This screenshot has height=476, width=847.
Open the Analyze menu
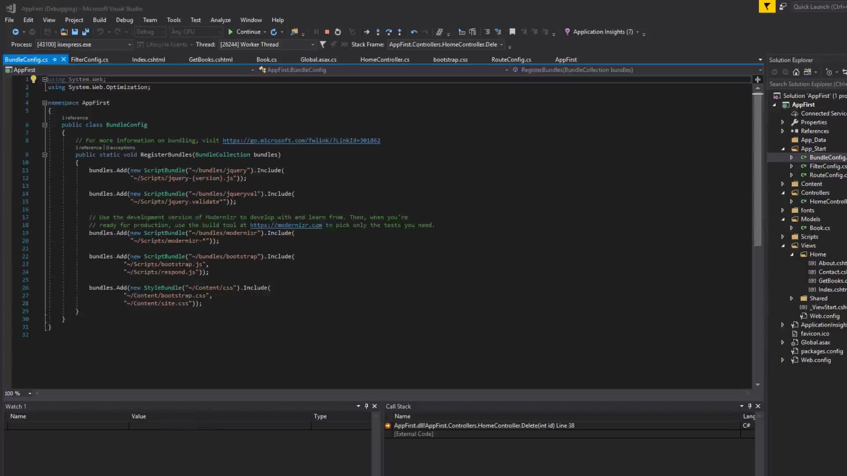(221, 20)
